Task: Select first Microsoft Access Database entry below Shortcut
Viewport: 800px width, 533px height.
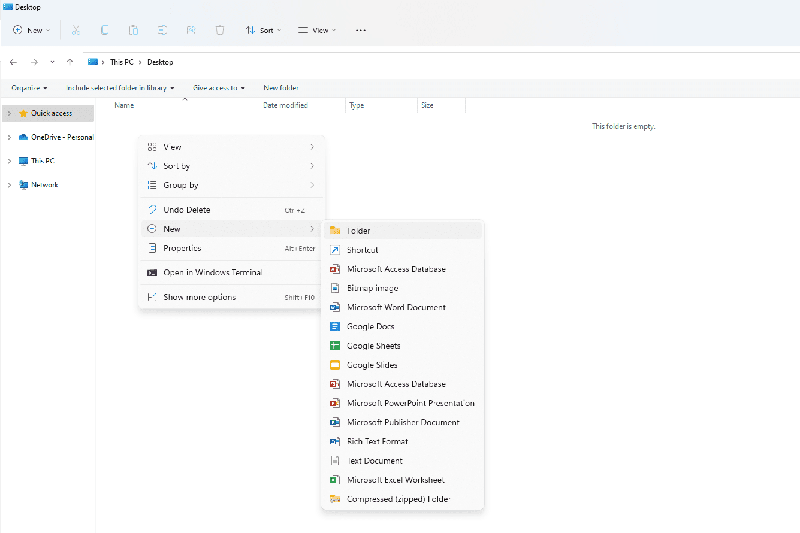Action: point(403,269)
